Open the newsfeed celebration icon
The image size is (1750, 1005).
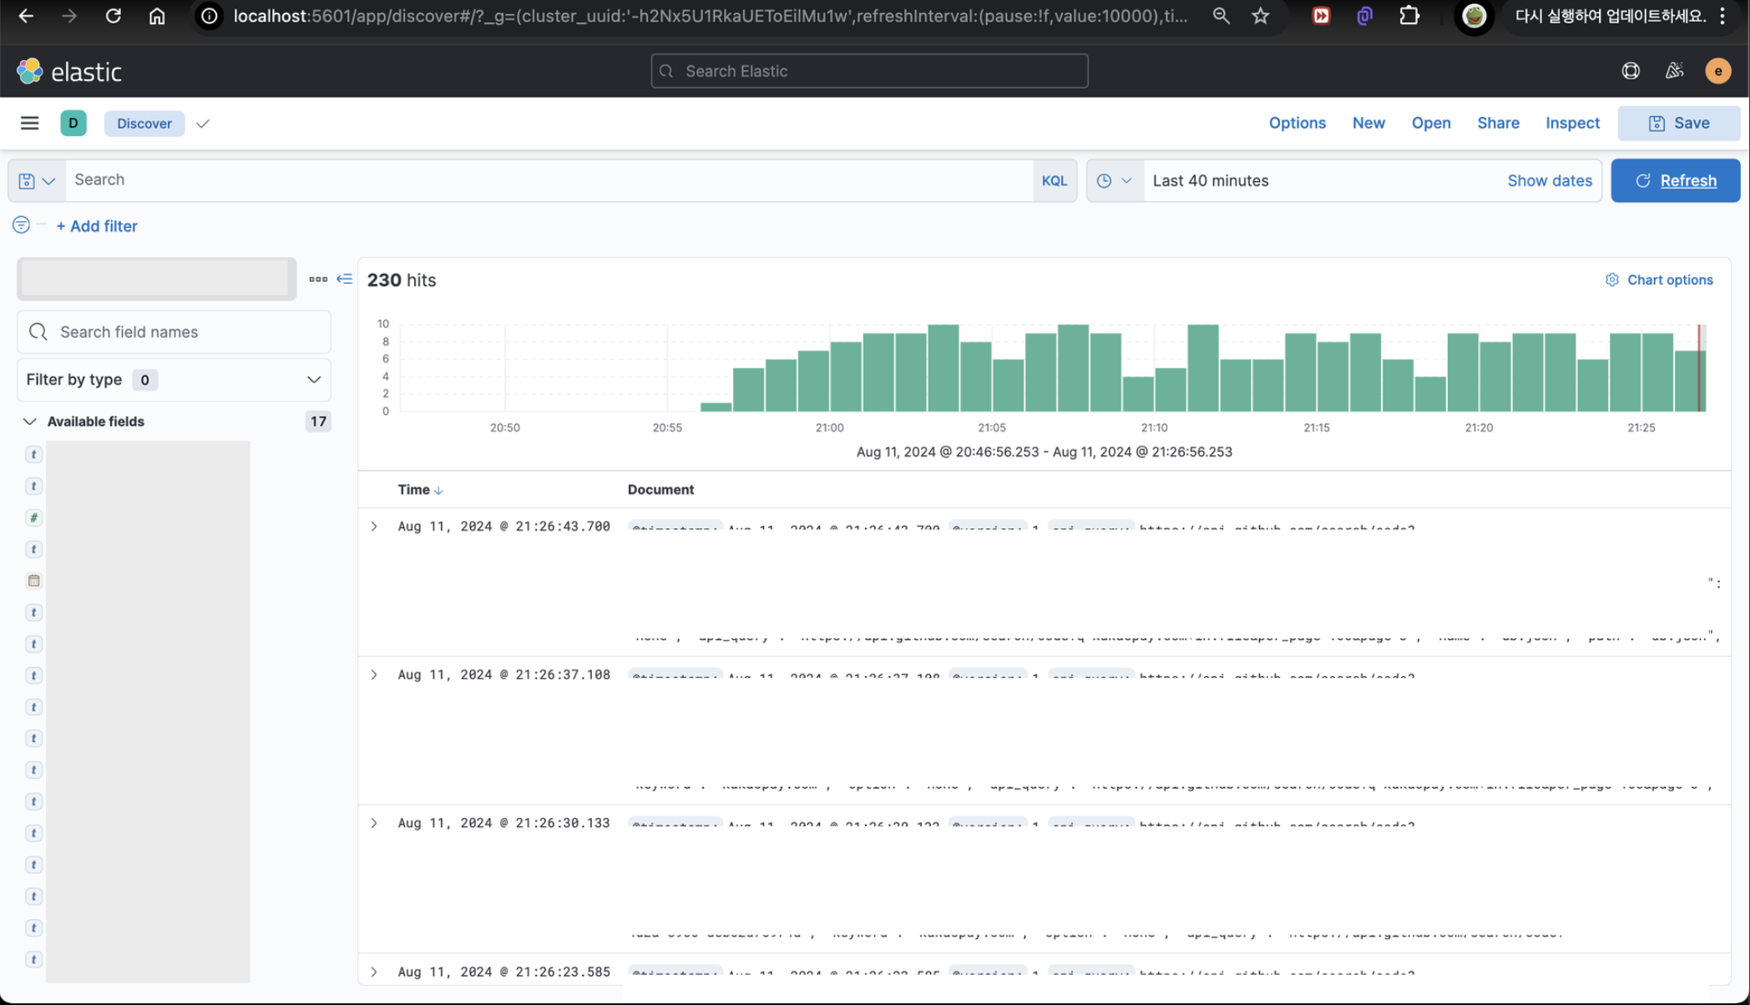click(x=1674, y=71)
